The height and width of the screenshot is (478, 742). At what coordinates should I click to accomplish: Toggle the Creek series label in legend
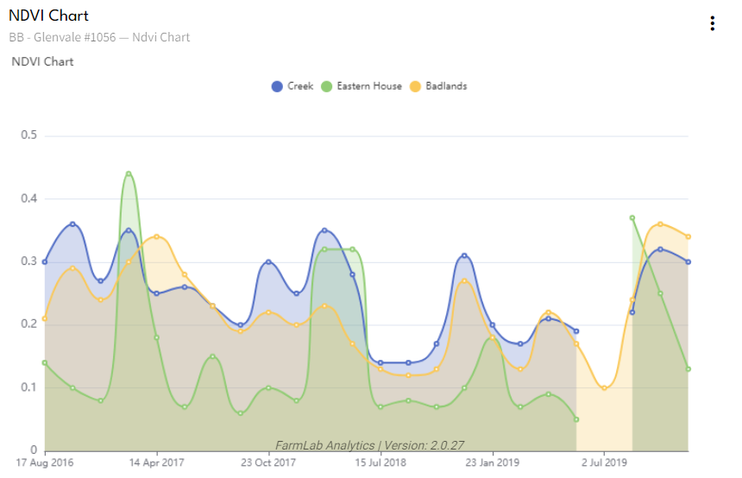(300, 86)
